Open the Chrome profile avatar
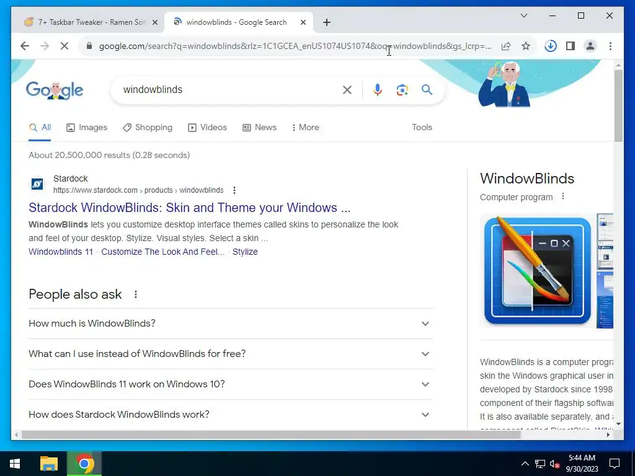The height and width of the screenshot is (476, 635). tap(590, 46)
